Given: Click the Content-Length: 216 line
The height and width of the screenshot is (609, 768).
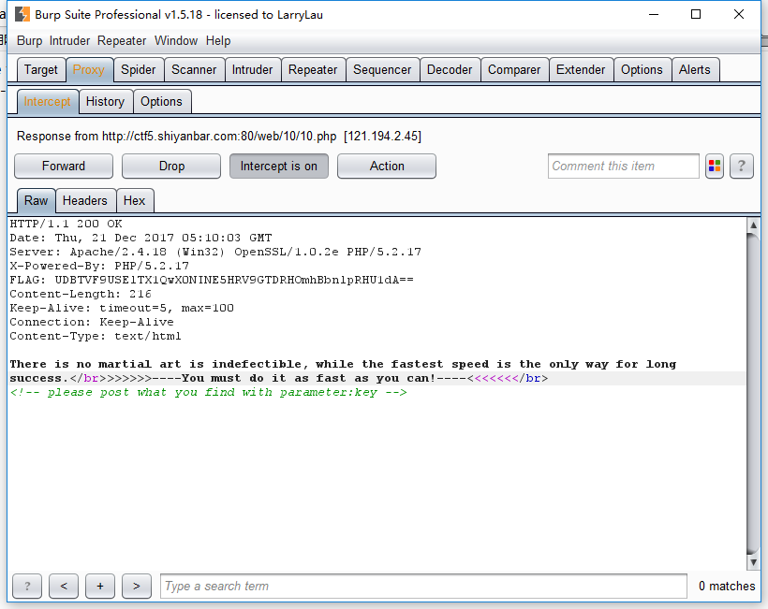Looking at the screenshot, I should (81, 294).
